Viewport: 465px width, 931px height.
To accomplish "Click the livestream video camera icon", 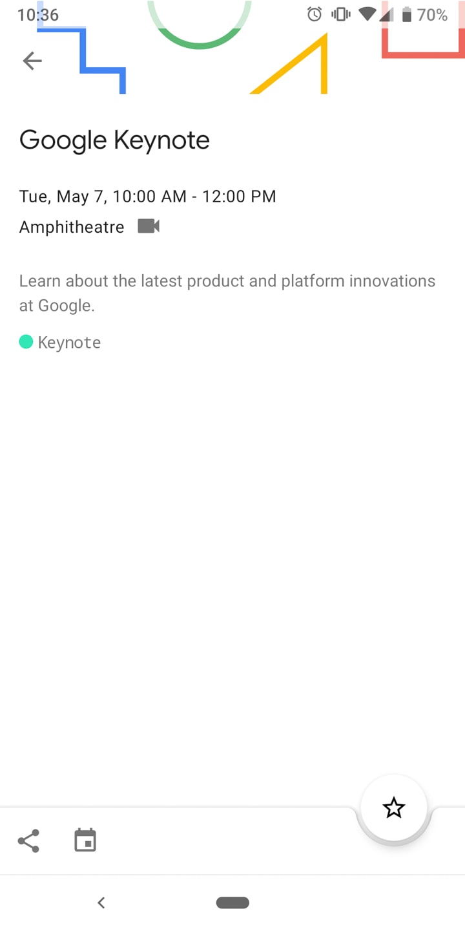I will click(149, 226).
